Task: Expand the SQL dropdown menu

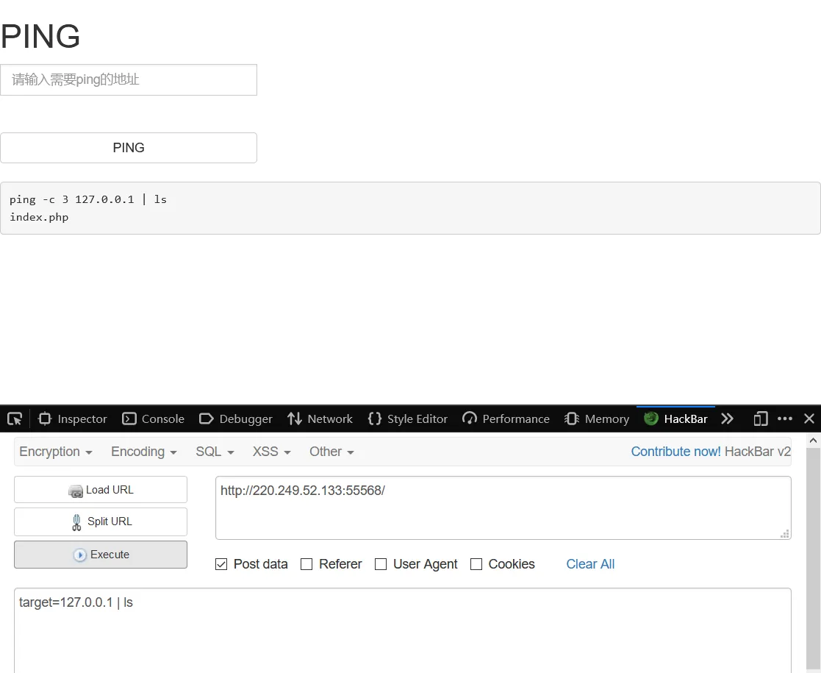Action: 215,452
